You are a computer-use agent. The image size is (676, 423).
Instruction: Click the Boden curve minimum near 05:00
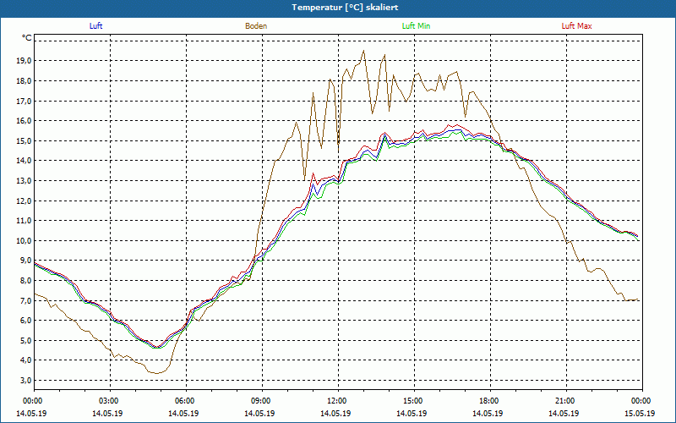coord(157,373)
